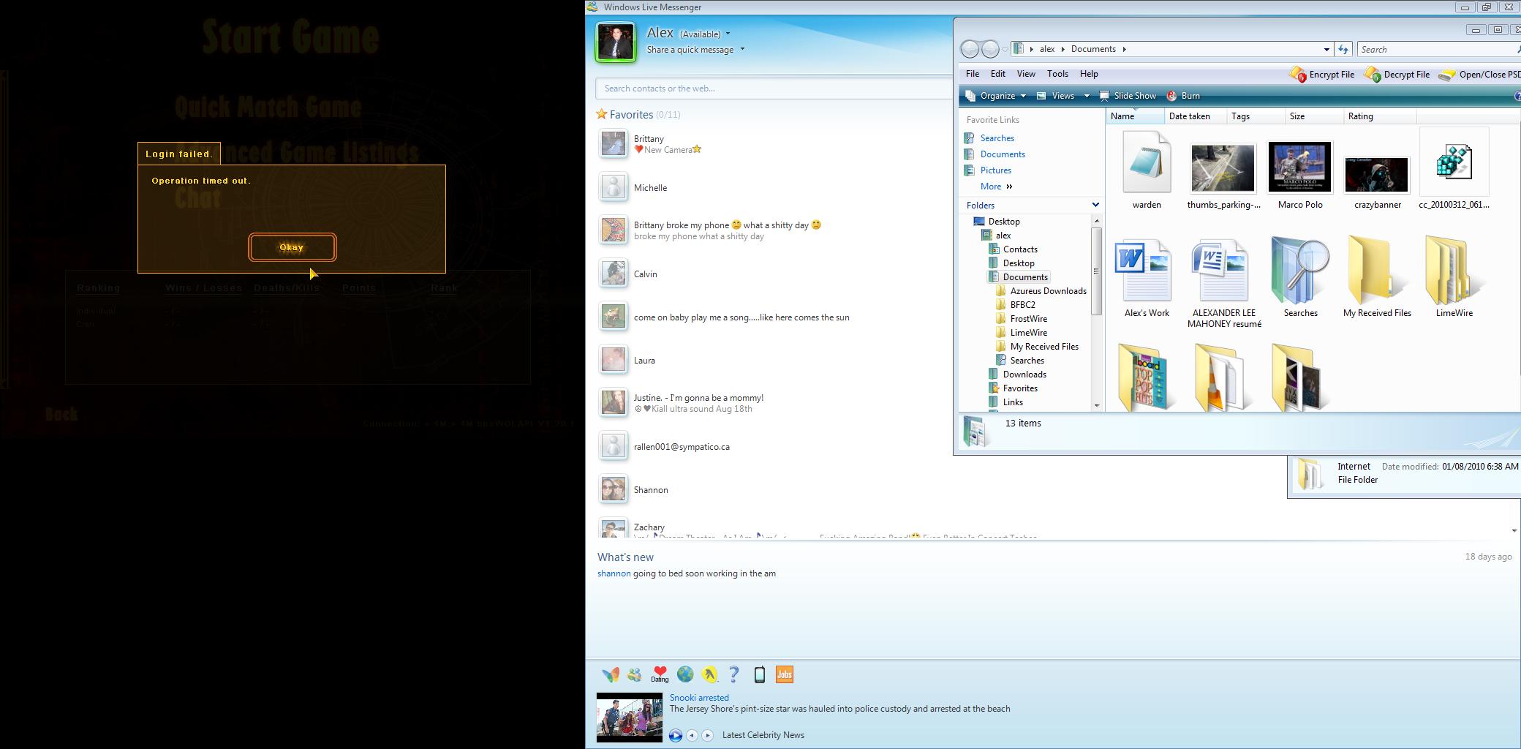This screenshot has height=749, width=1521.
Task: Open the Tools menu in Explorer
Action: 1057,74
